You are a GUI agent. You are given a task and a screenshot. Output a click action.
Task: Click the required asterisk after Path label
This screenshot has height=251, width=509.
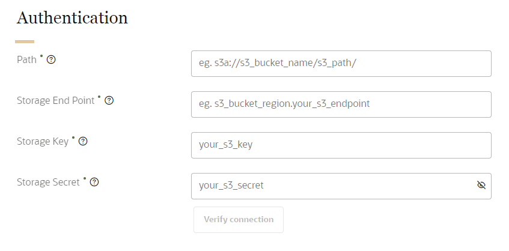[x=41, y=57]
